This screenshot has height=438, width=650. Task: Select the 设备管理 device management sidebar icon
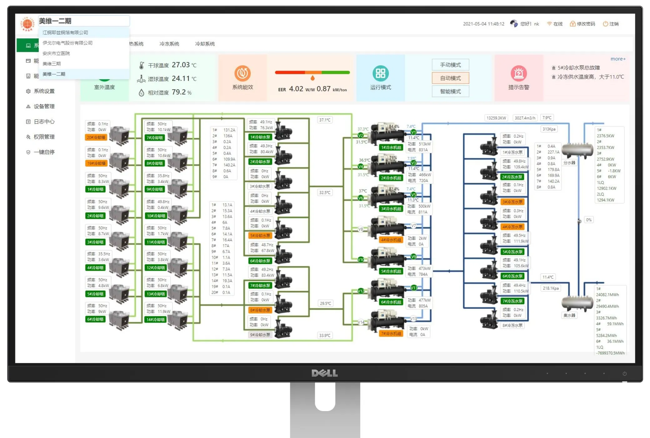click(x=28, y=106)
